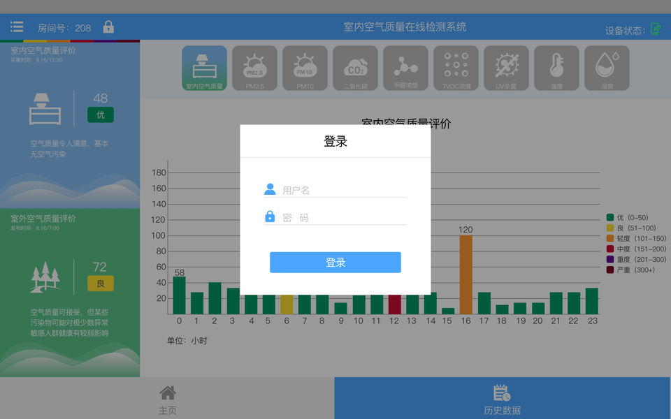Click the 发布时间: 8.16/7:00 text
The height and width of the screenshot is (419, 671).
(x=35, y=228)
